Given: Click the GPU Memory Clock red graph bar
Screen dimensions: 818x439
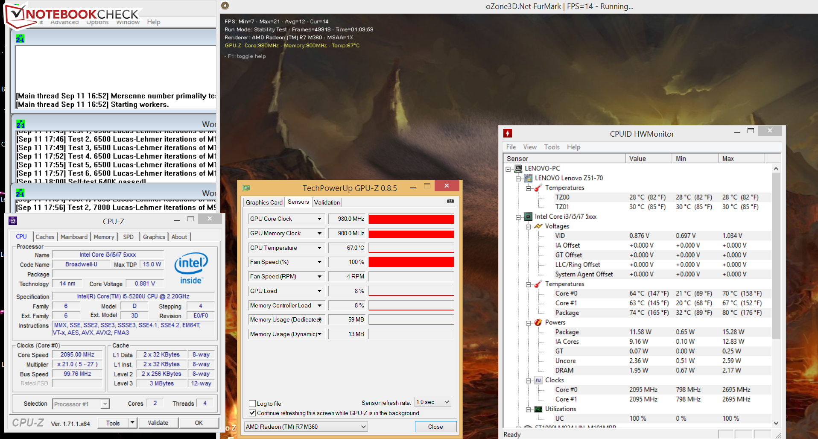Looking at the screenshot, I should (411, 234).
